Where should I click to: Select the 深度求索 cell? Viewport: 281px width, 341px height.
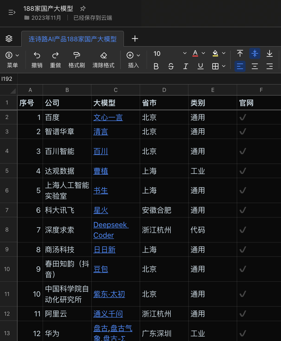click(x=67, y=230)
